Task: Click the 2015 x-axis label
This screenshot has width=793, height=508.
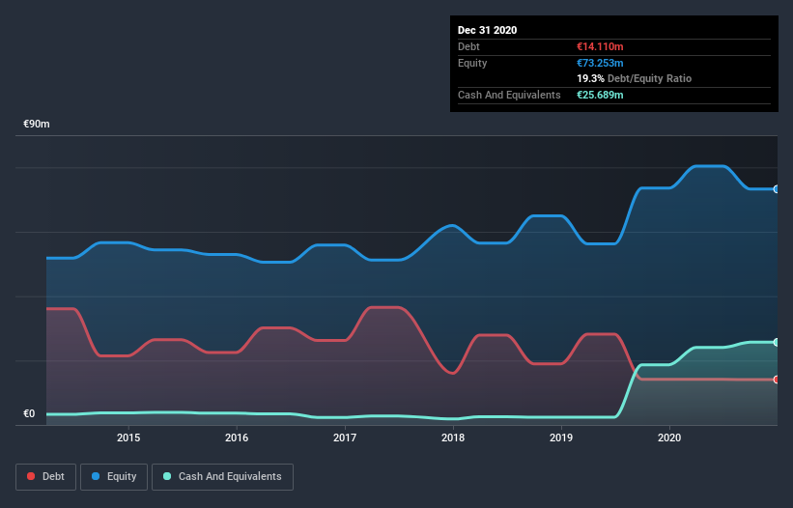Action: (128, 437)
